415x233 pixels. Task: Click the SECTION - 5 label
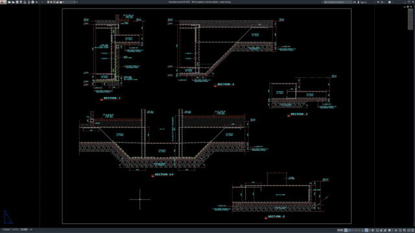[276, 216]
